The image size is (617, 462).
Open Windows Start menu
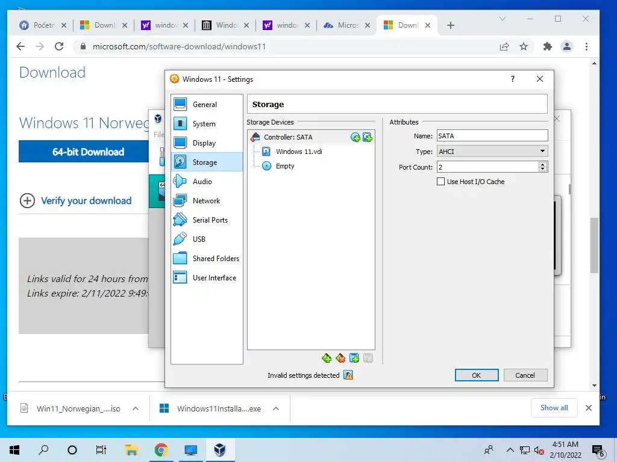[14, 450]
